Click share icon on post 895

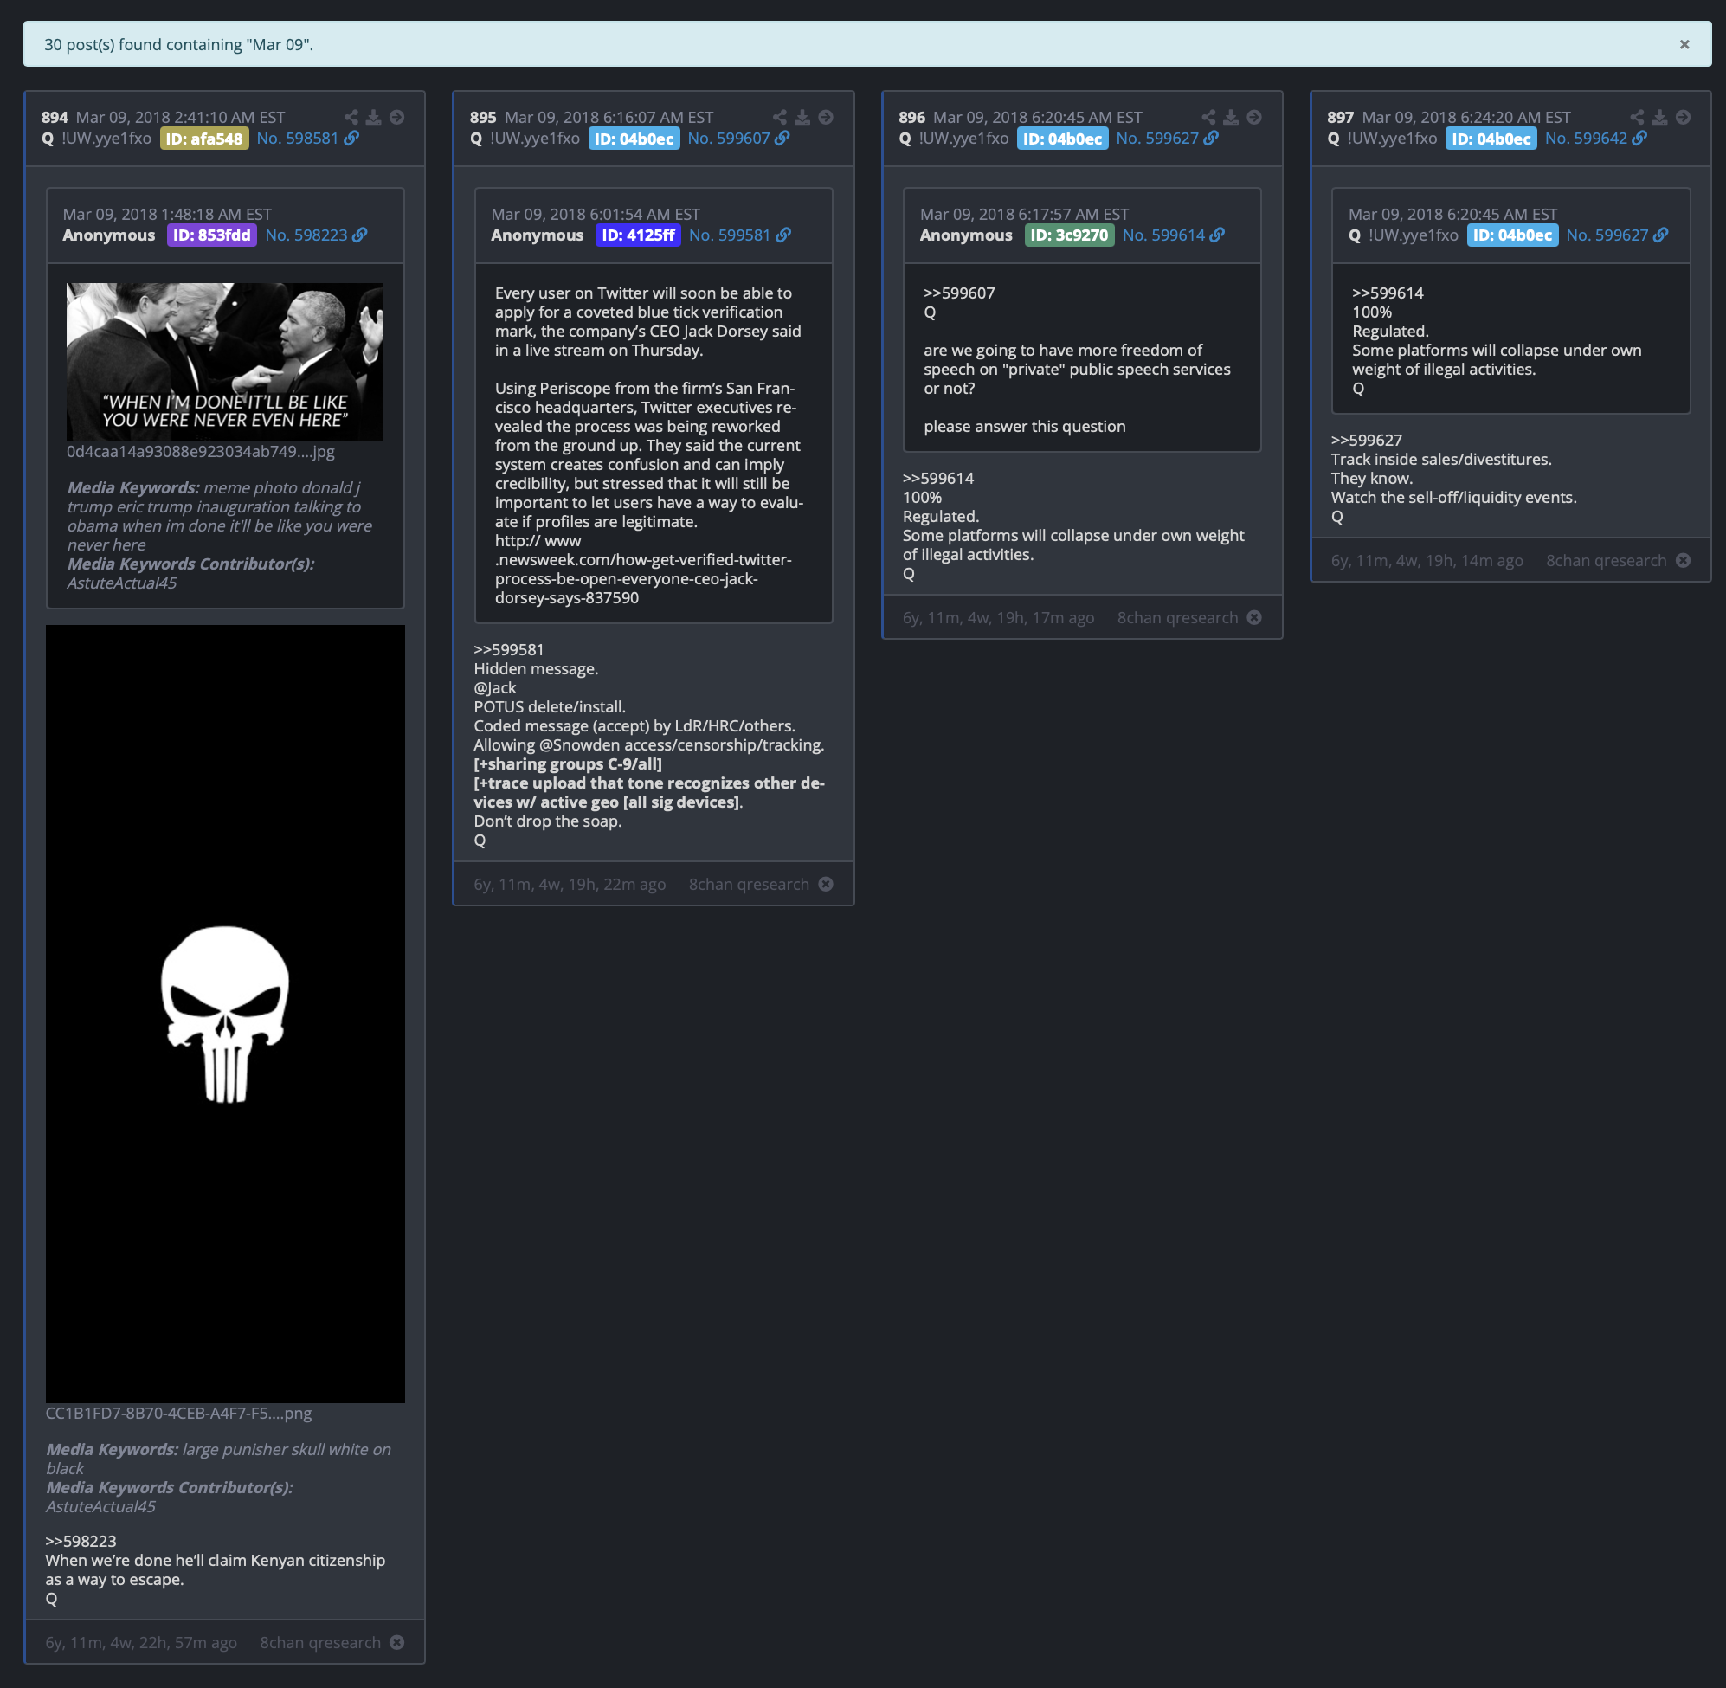(779, 117)
